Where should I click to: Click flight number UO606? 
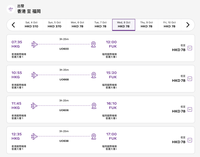[x=64, y=110]
